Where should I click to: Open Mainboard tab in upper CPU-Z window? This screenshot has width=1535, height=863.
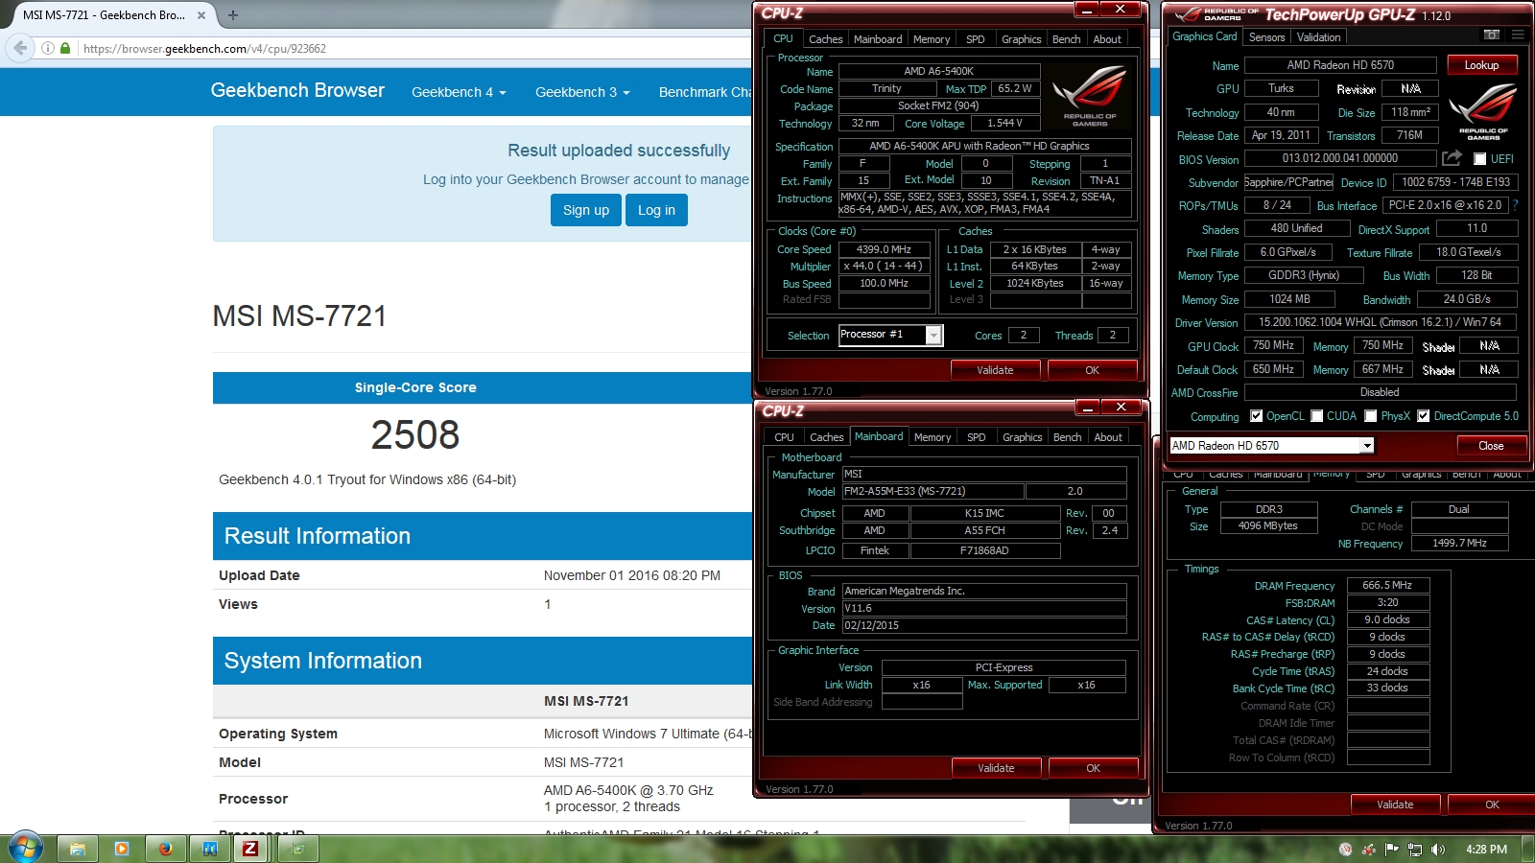(x=878, y=39)
